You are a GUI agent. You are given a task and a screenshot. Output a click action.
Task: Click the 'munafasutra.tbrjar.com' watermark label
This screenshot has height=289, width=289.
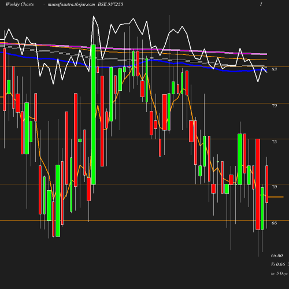pyautogui.click(x=71, y=4)
